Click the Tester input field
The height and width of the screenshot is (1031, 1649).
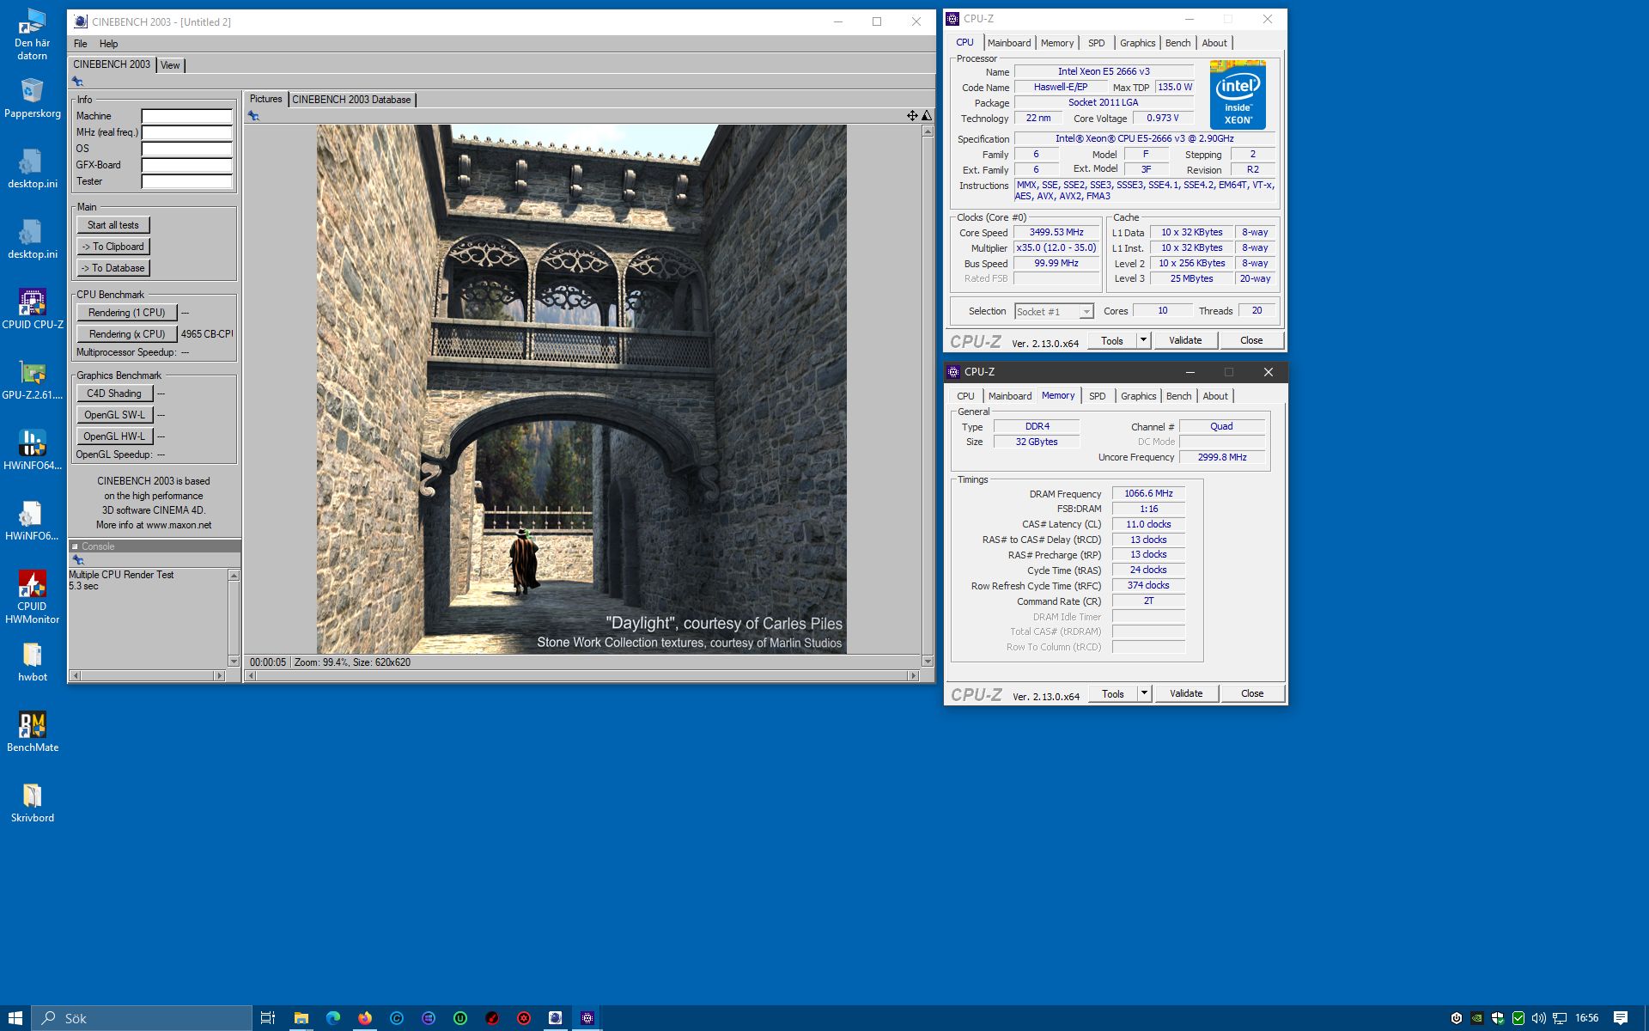pyautogui.click(x=187, y=181)
